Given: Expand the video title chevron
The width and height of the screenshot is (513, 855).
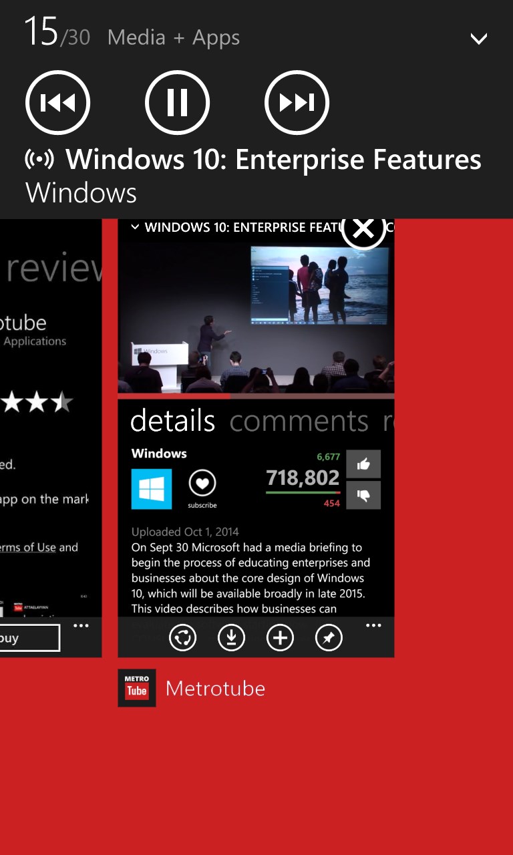Looking at the screenshot, I should point(136,228).
